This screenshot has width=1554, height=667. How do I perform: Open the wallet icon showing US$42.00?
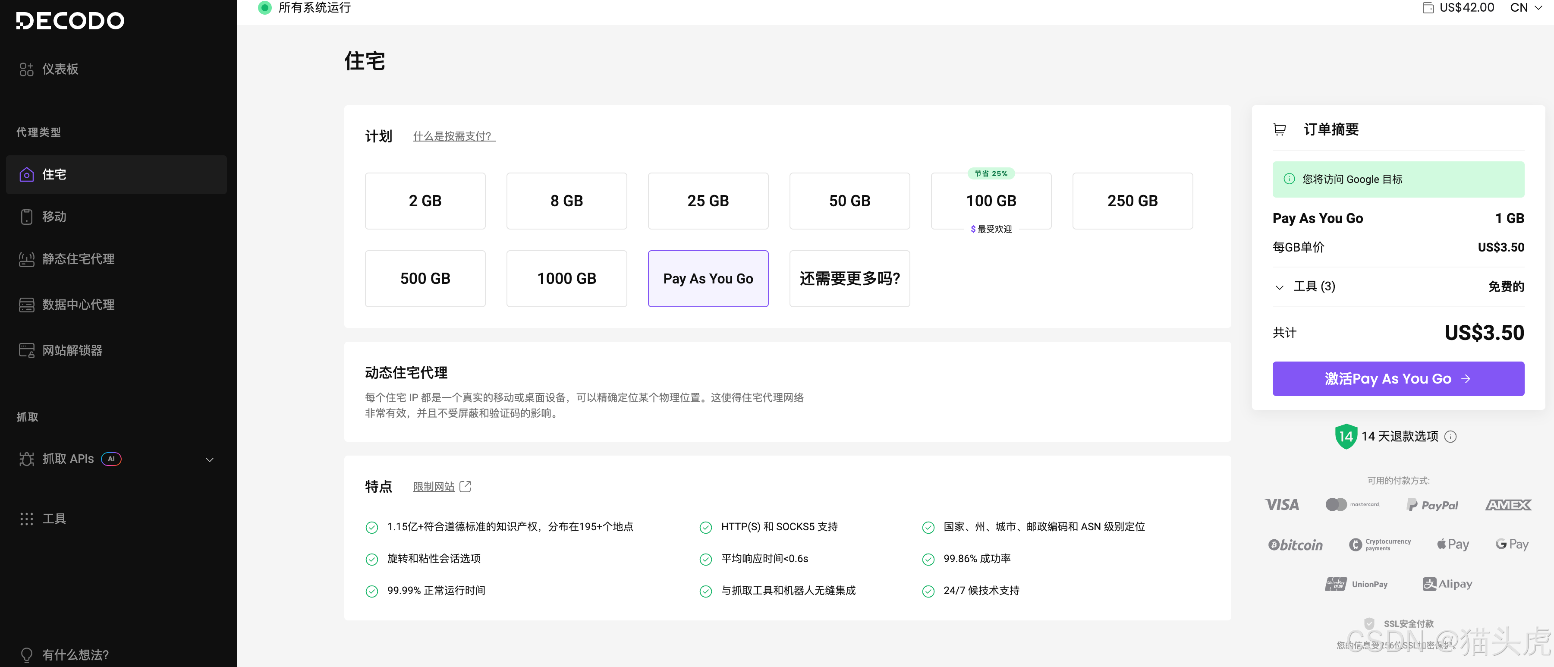tap(1428, 7)
